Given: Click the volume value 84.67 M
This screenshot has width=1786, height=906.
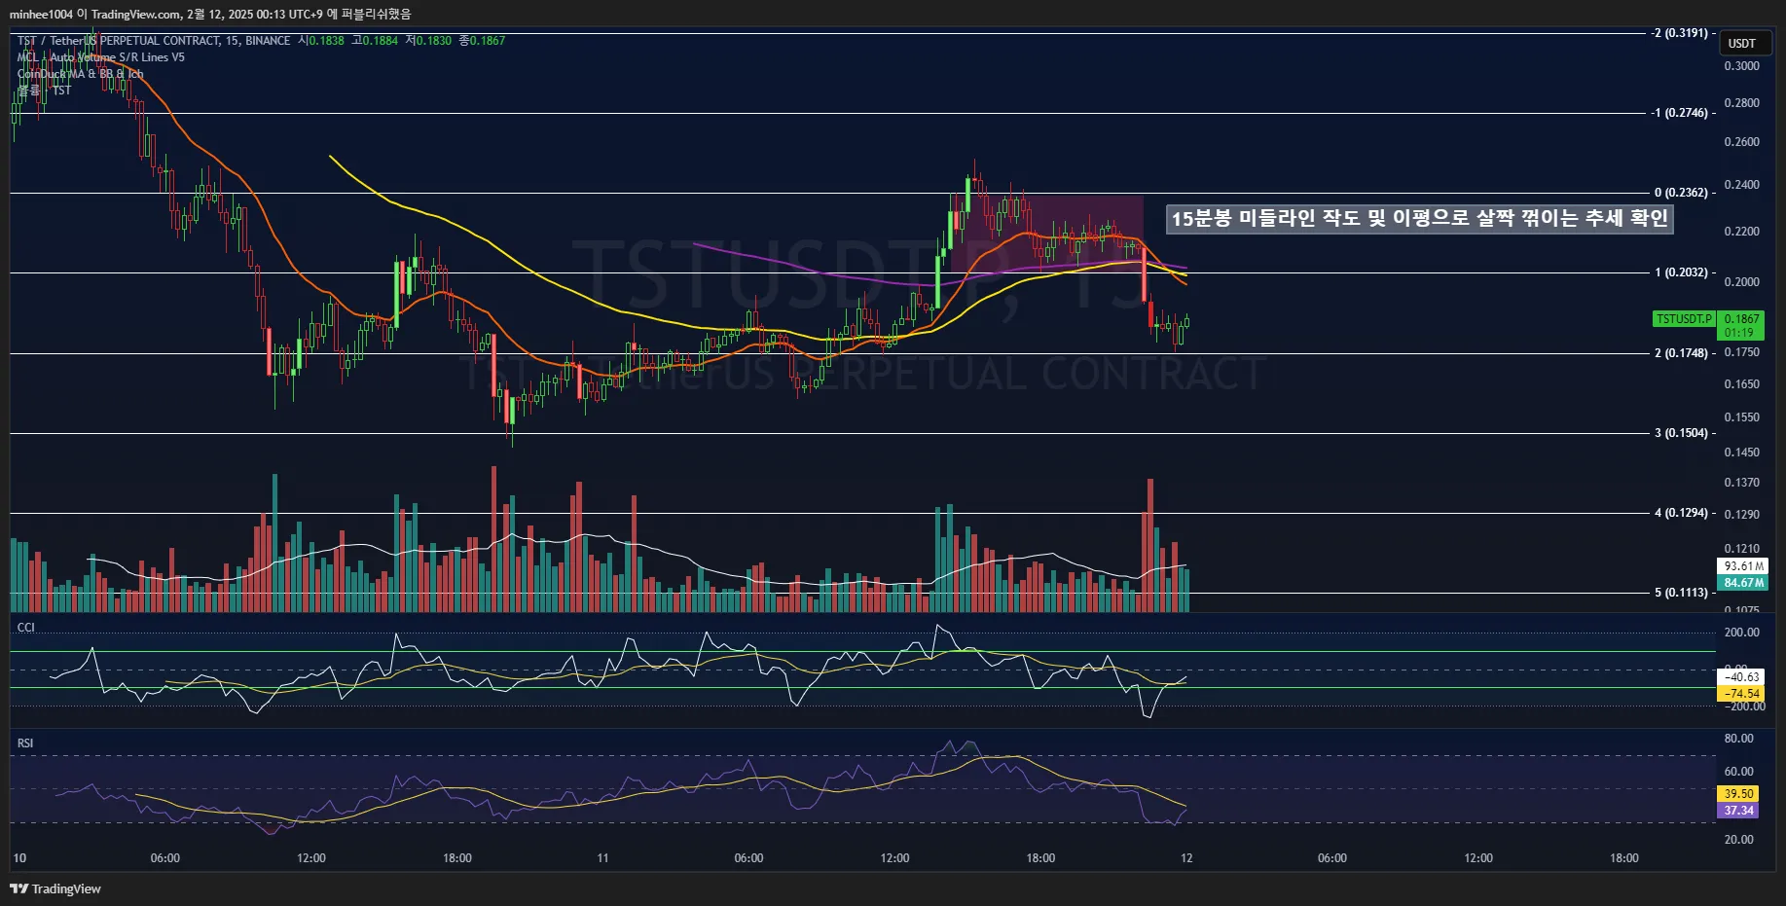Looking at the screenshot, I should tap(1742, 583).
